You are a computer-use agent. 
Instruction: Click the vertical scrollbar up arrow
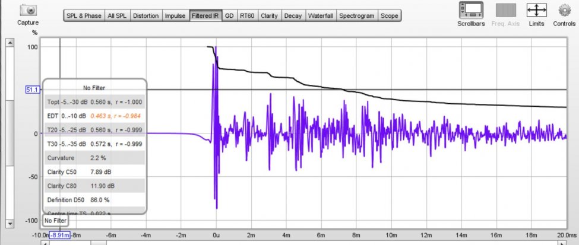[x=10, y=43]
